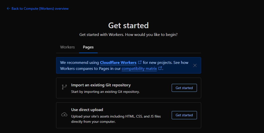
Task: Click external link icon after Cloudflare Workers
Action: [140, 62]
